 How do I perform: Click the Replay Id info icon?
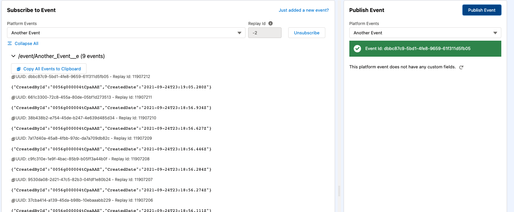pos(271,23)
